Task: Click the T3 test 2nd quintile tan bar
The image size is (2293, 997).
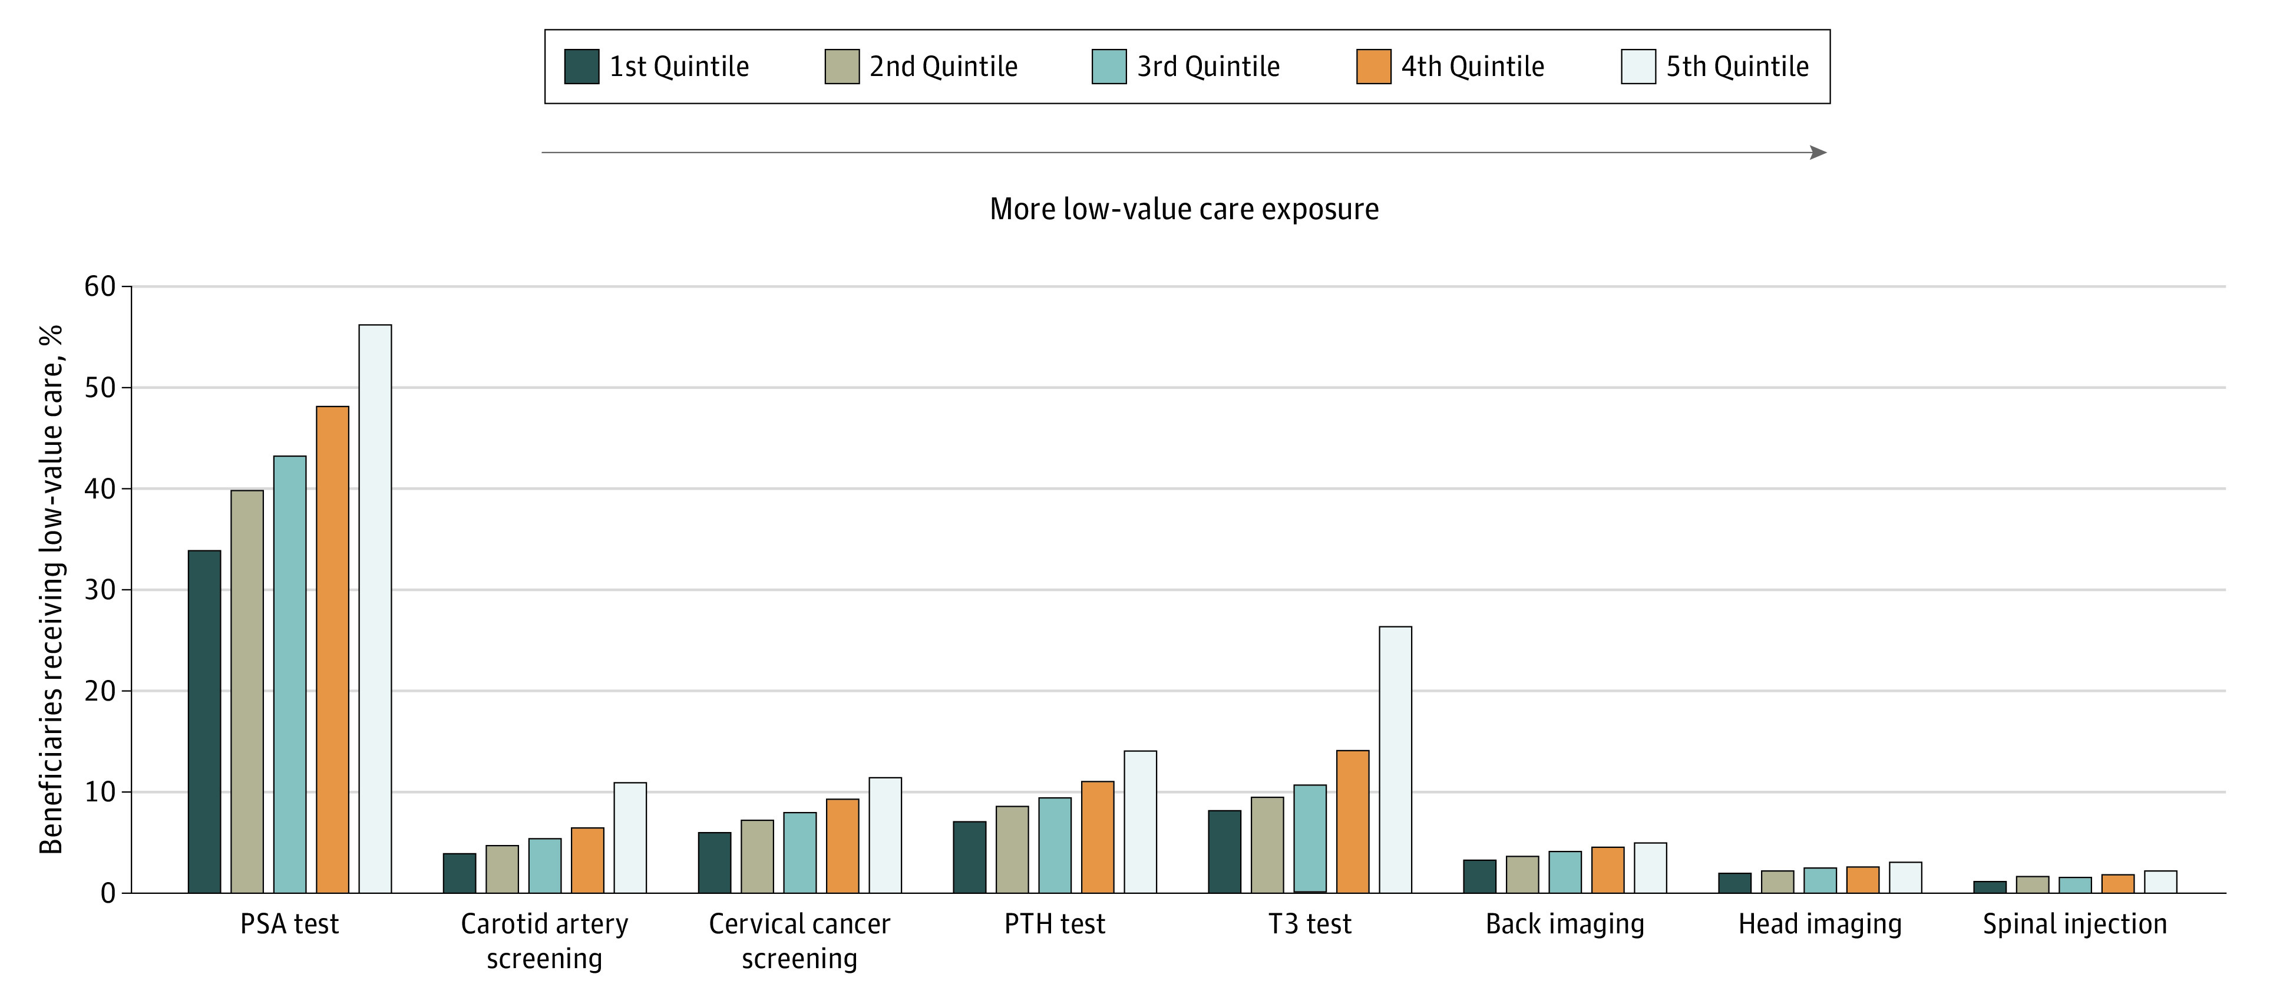Action: pyautogui.click(x=1267, y=845)
